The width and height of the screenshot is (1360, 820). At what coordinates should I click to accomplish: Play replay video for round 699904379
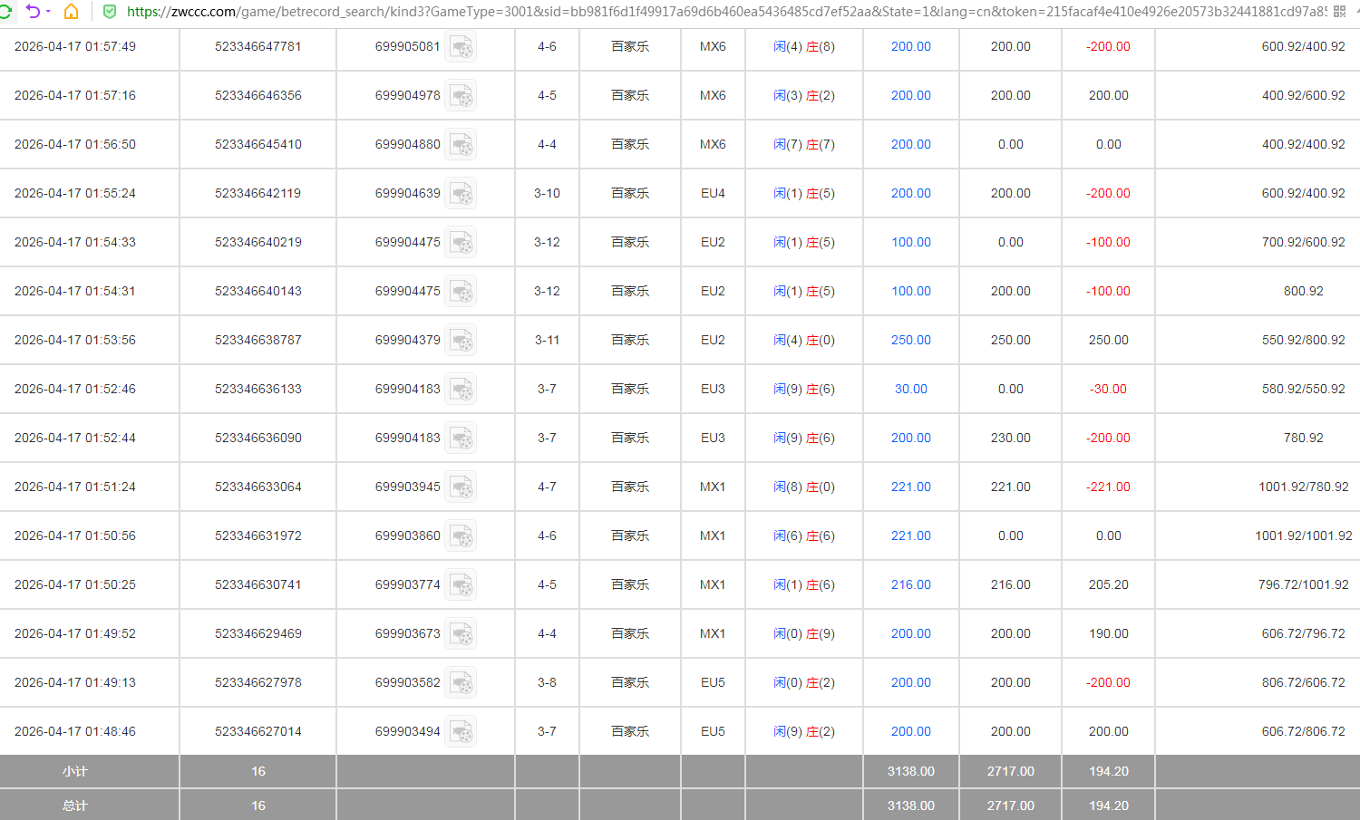pyautogui.click(x=461, y=341)
